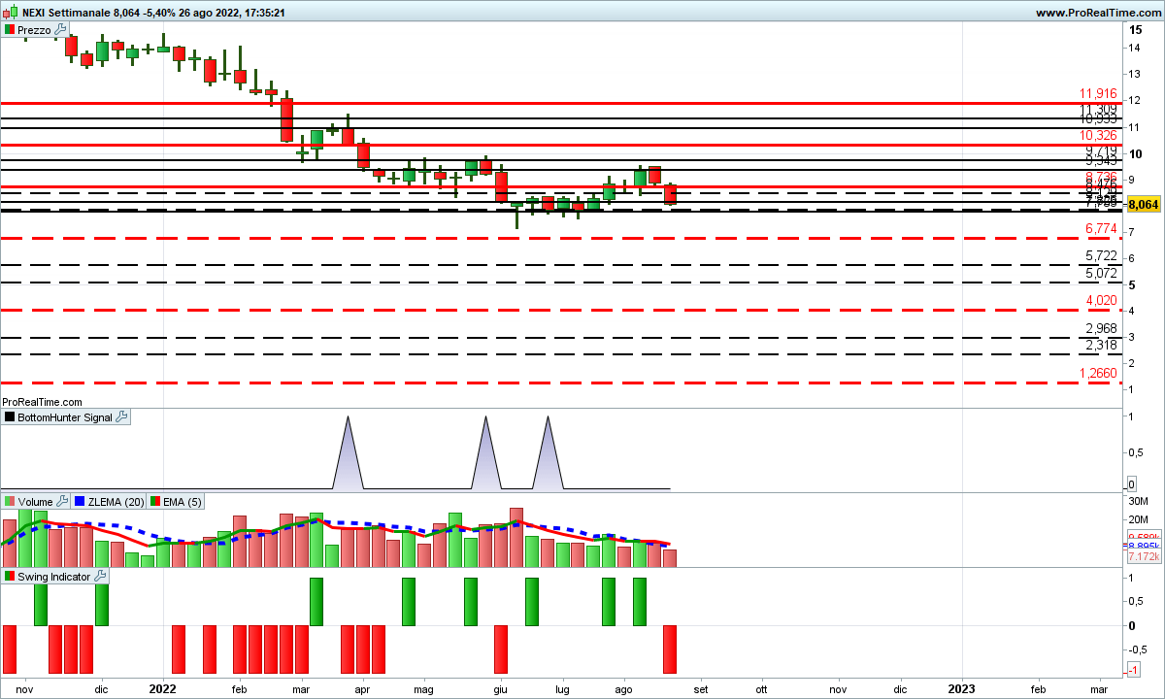Click the Prezzo candle color icon
The width and height of the screenshot is (1165, 699).
[x=9, y=30]
